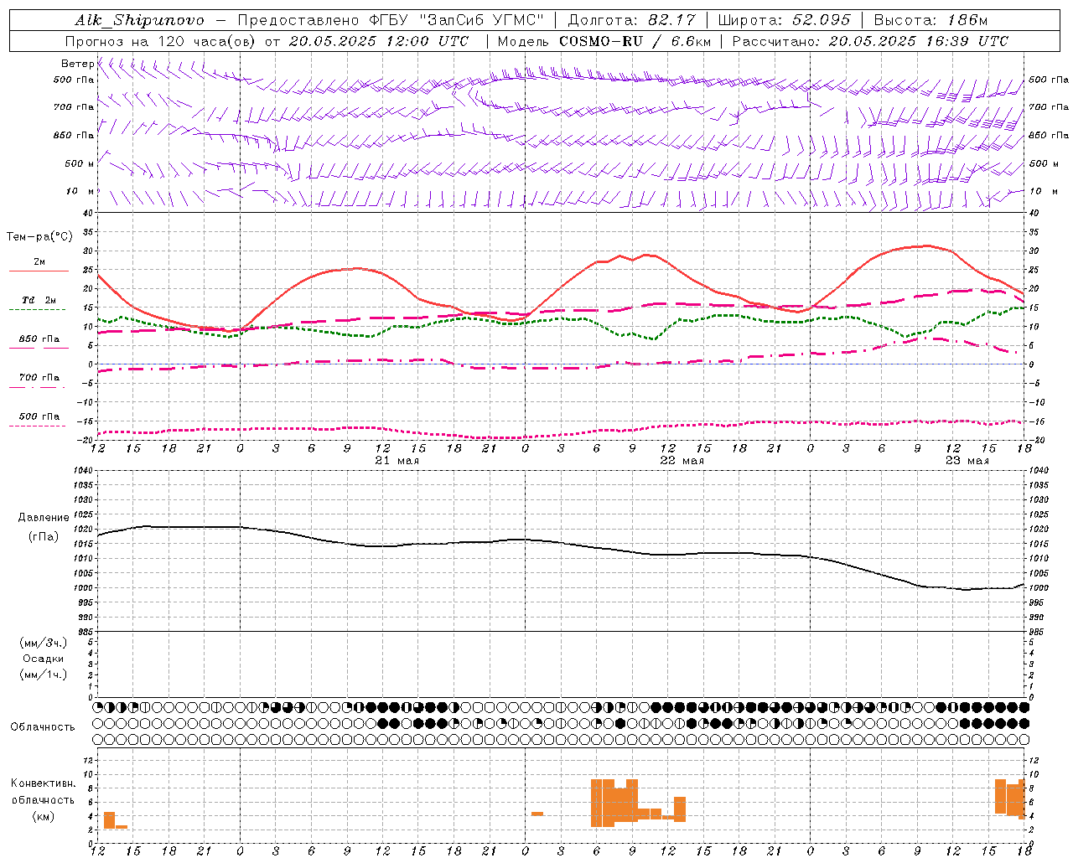Click the Давление panel label
This screenshot has height=858, width=1073.
point(44,518)
